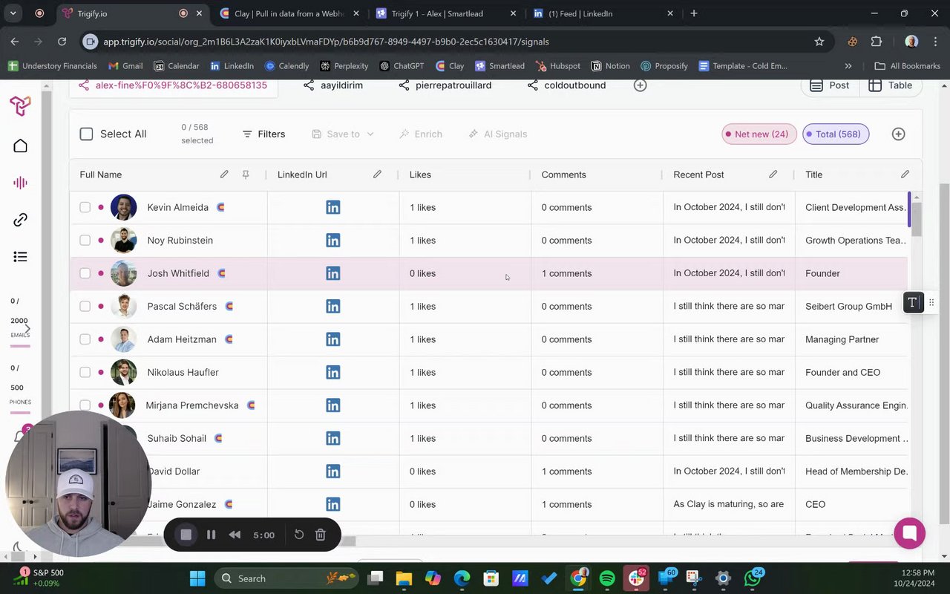This screenshot has height=594, width=950.
Task: Open the list icon in the left sidebar
Action: [20, 257]
